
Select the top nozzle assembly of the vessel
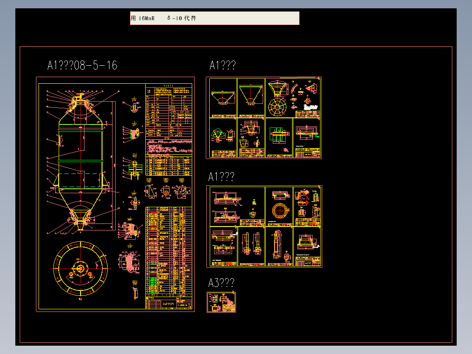point(80,101)
